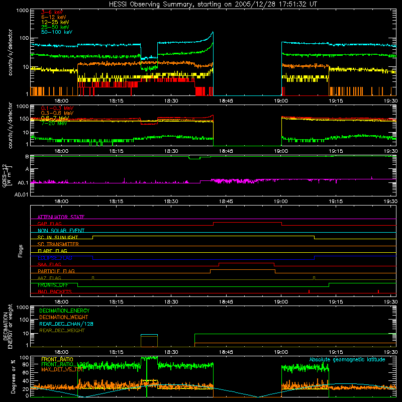Select the cyan 50-100 keV legend entry
The height and width of the screenshot is (402, 402).
[x=57, y=32]
